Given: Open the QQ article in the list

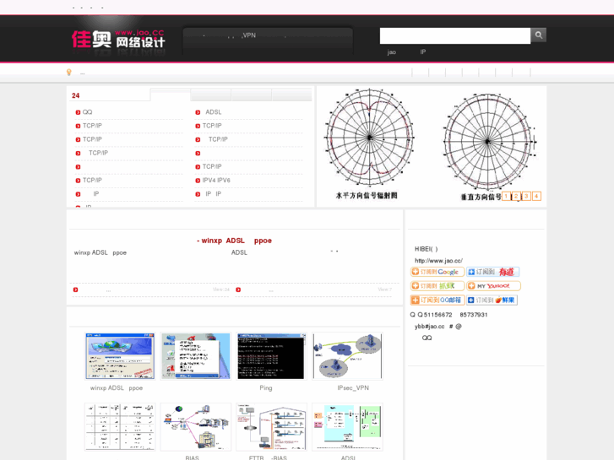Looking at the screenshot, I should coord(87,112).
